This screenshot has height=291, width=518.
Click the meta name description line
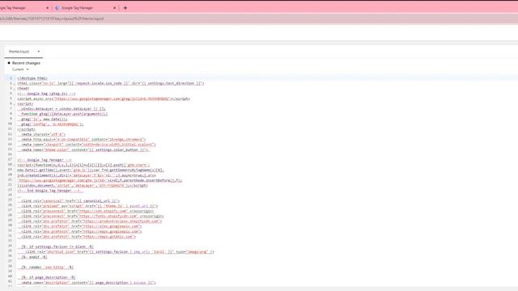87,283
